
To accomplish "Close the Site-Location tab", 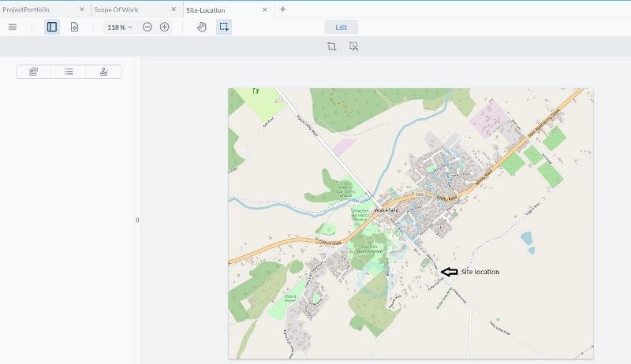I will pos(265,9).
